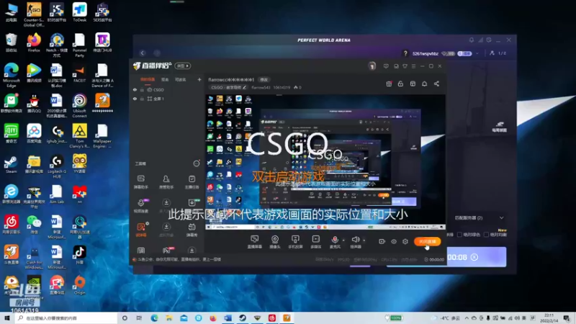Click the orange close-stream button
Image resolution: width=576 pixels, height=324 pixels.
pyautogui.click(x=427, y=241)
